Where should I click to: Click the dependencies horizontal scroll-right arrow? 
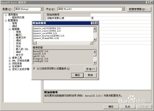(x=91, y=43)
